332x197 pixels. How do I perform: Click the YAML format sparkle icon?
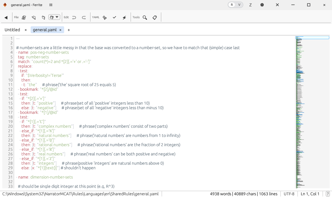pos(105,18)
